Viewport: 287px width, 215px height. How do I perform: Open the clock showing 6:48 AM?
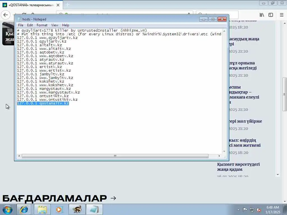[x=273, y=210]
